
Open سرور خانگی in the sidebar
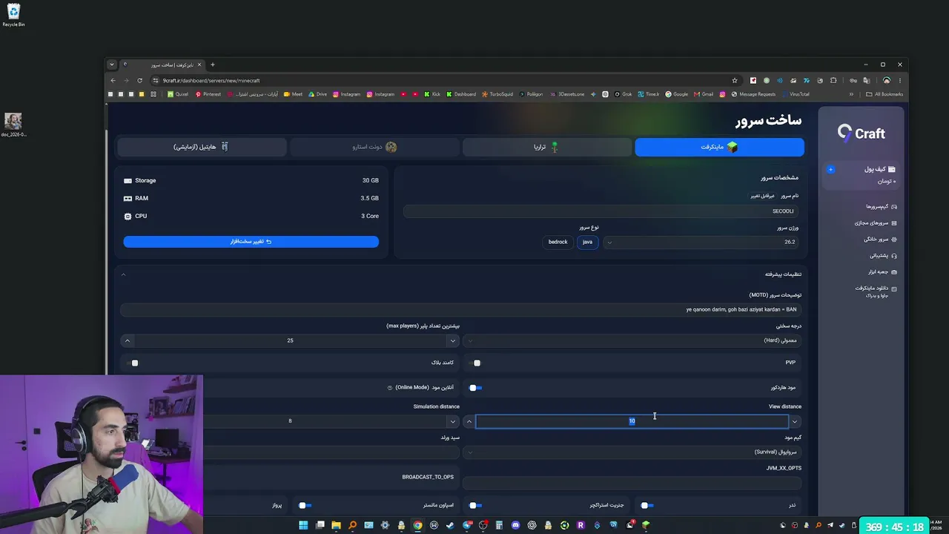(880, 240)
